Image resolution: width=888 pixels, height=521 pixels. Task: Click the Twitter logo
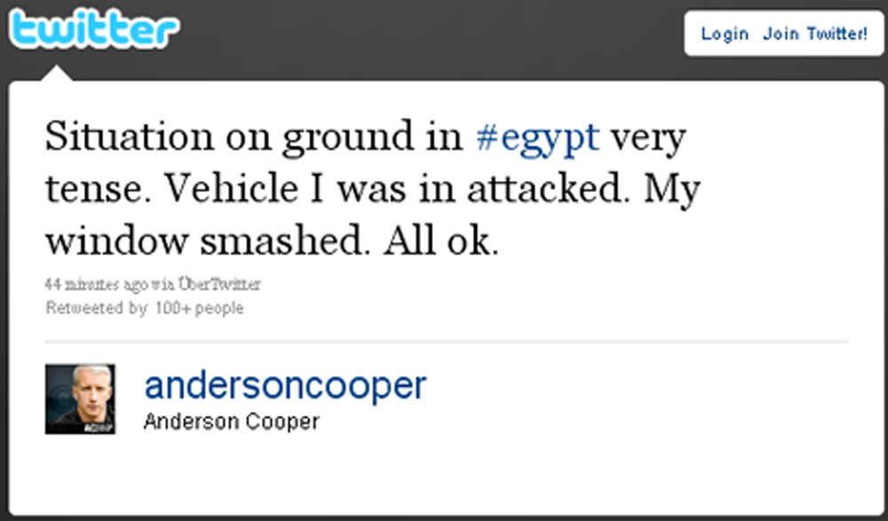coord(92,29)
